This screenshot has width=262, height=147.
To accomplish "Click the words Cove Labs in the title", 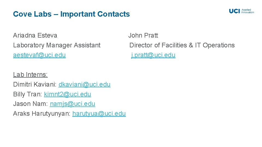I will pyautogui.click(x=32, y=14).
